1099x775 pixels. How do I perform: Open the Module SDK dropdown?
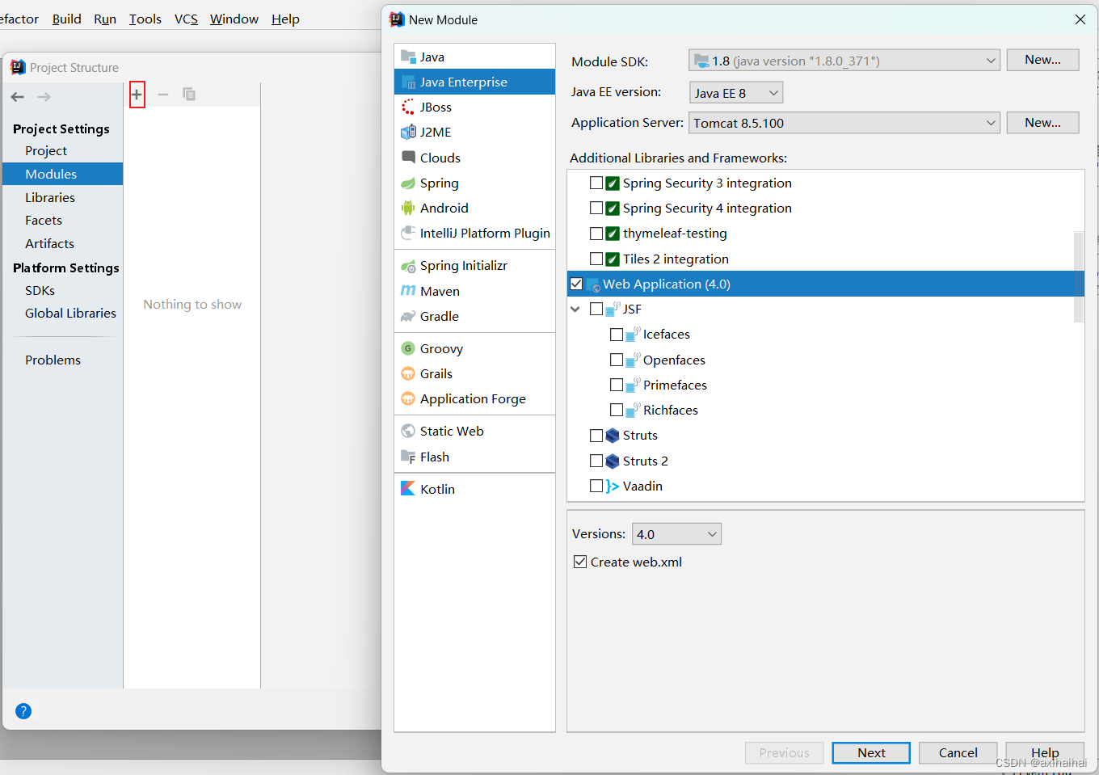point(844,61)
